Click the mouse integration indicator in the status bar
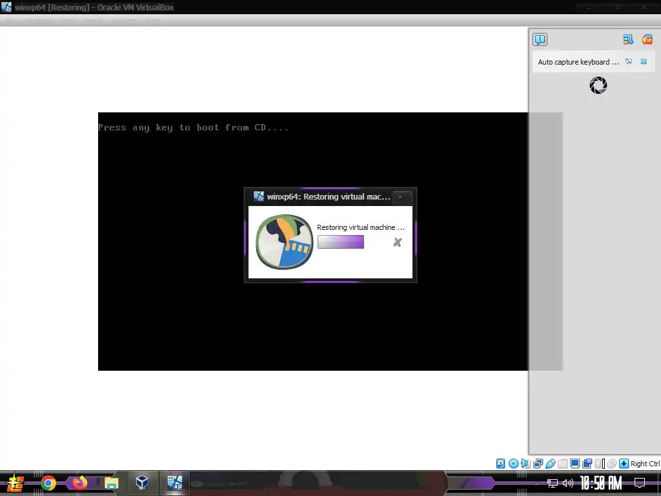 (612, 464)
